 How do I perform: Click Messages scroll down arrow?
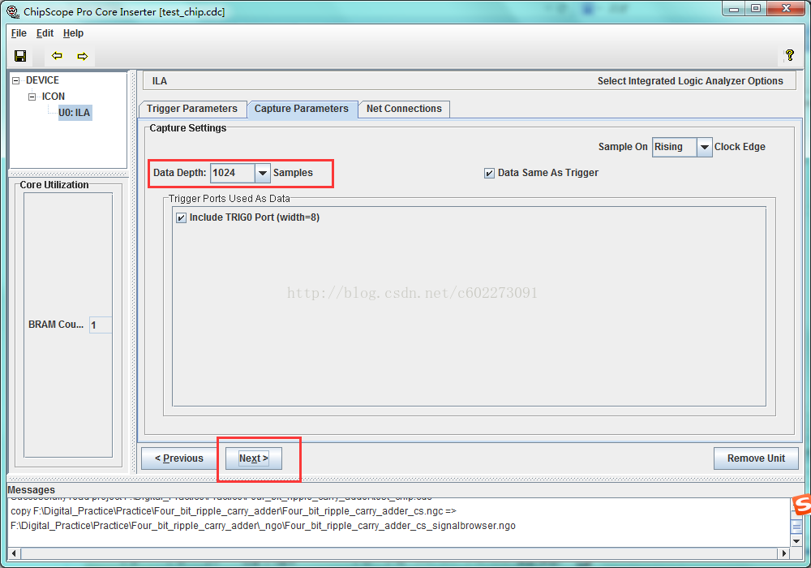(x=796, y=540)
